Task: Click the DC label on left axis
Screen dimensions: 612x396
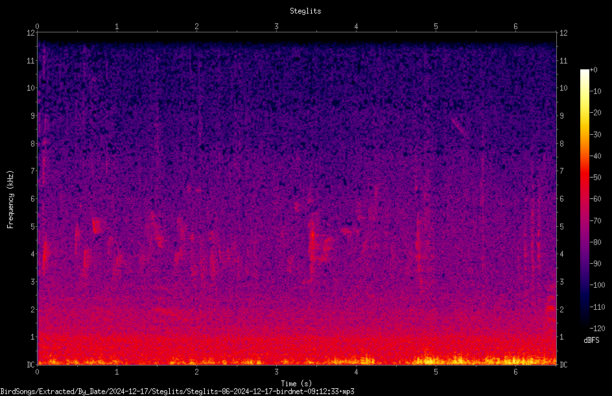Action: pyautogui.click(x=30, y=365)
